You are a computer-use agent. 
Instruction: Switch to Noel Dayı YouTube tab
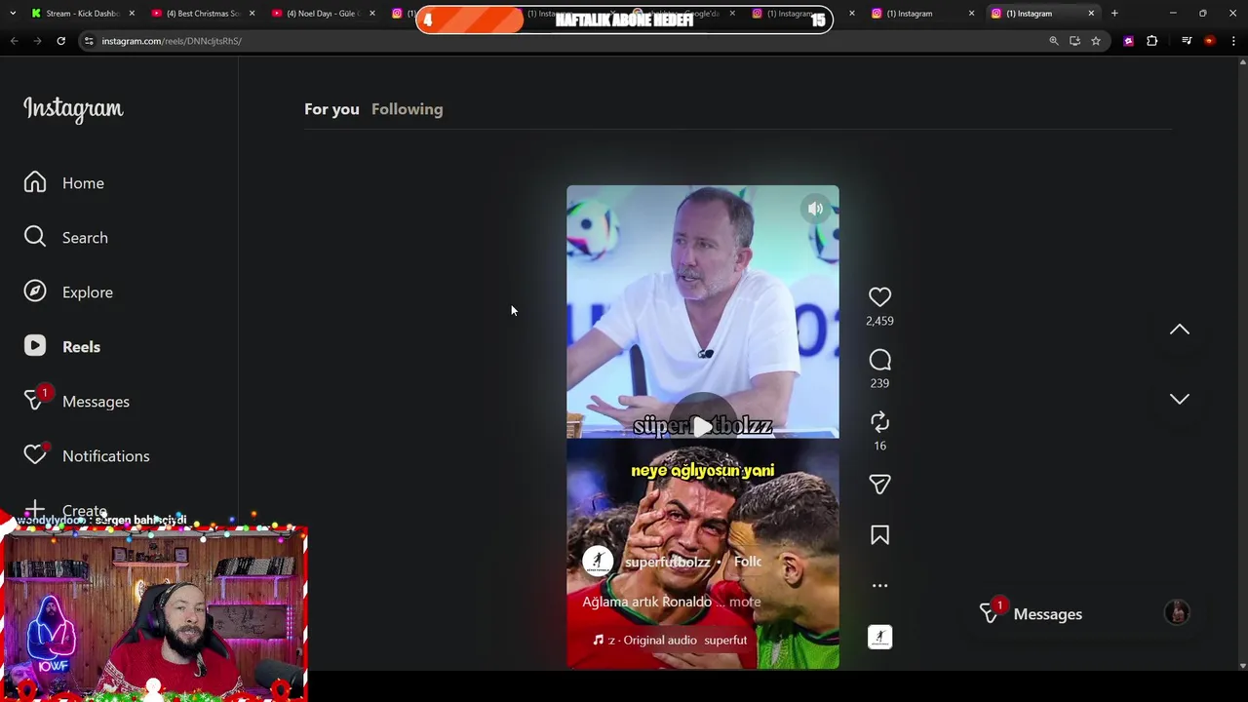tap(323, 14)
